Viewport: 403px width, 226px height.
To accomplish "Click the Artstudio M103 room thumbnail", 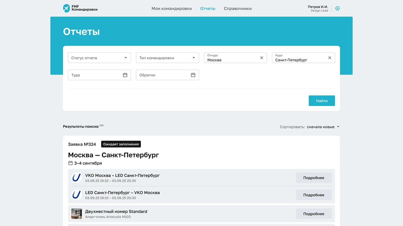I will (x=77, y=213).
